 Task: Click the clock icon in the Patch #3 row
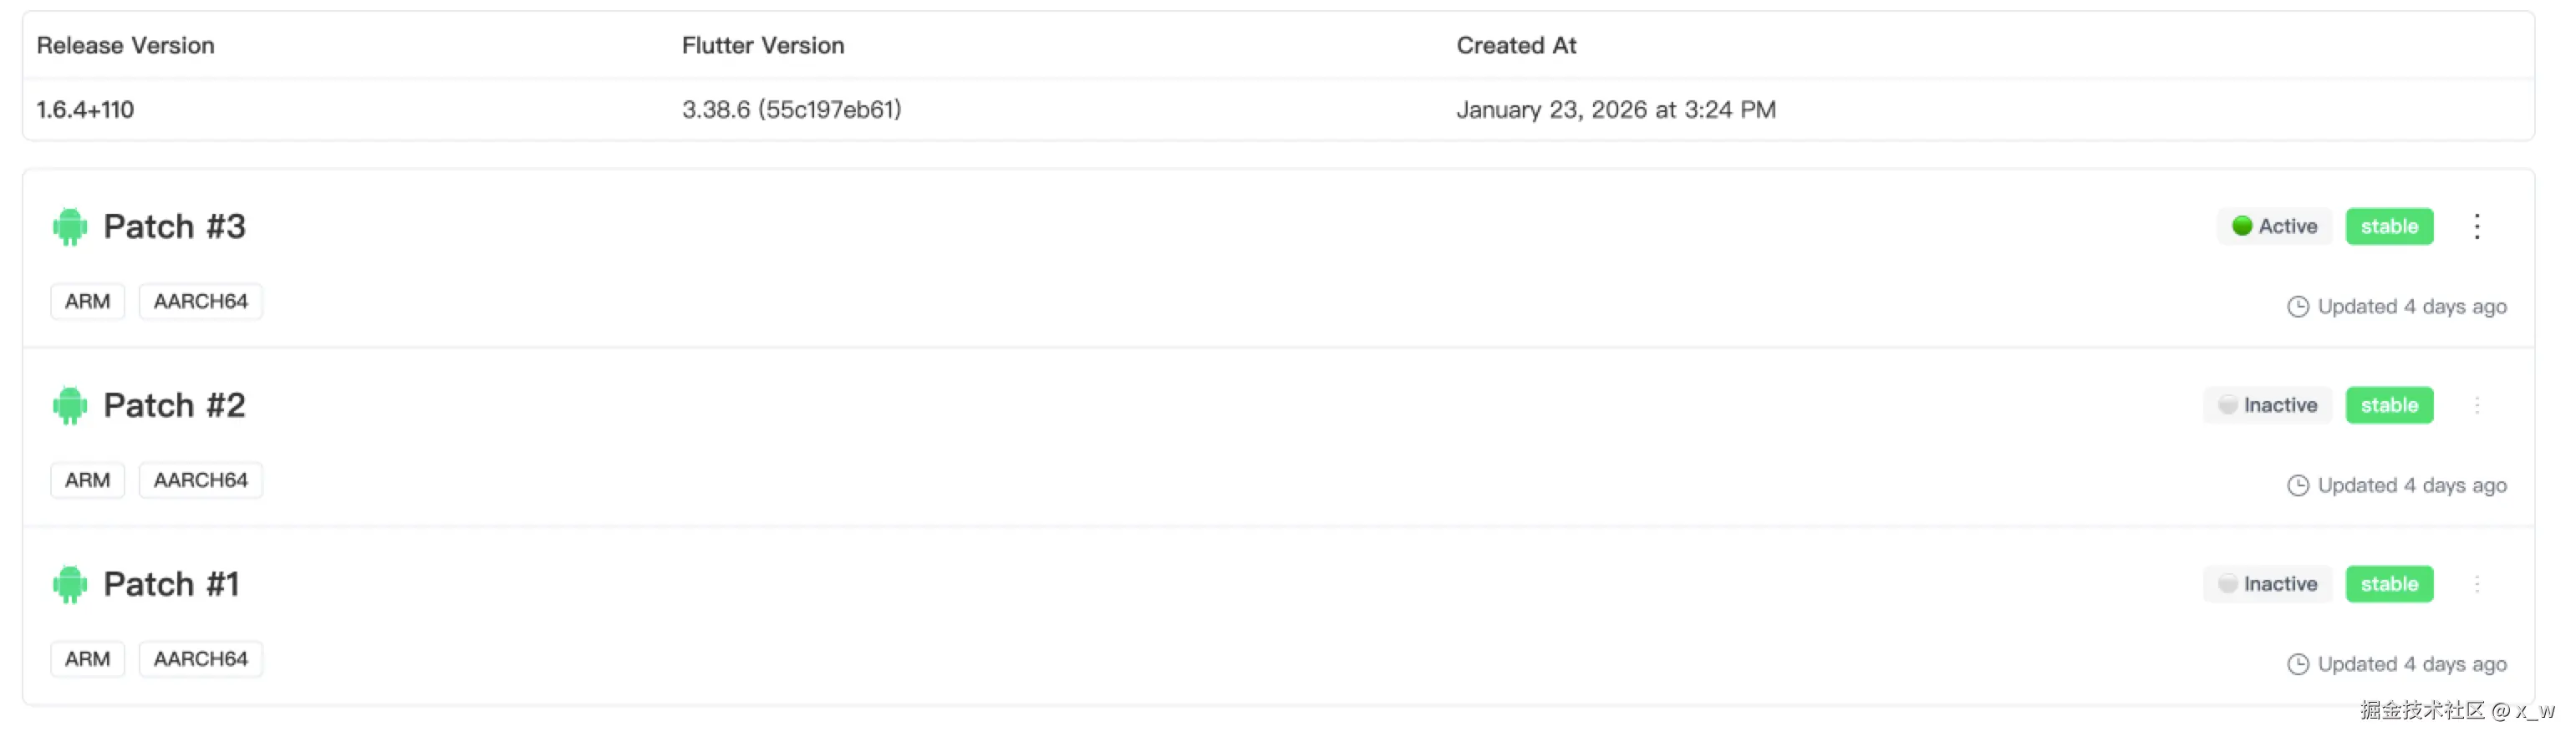click(2298, 307)
